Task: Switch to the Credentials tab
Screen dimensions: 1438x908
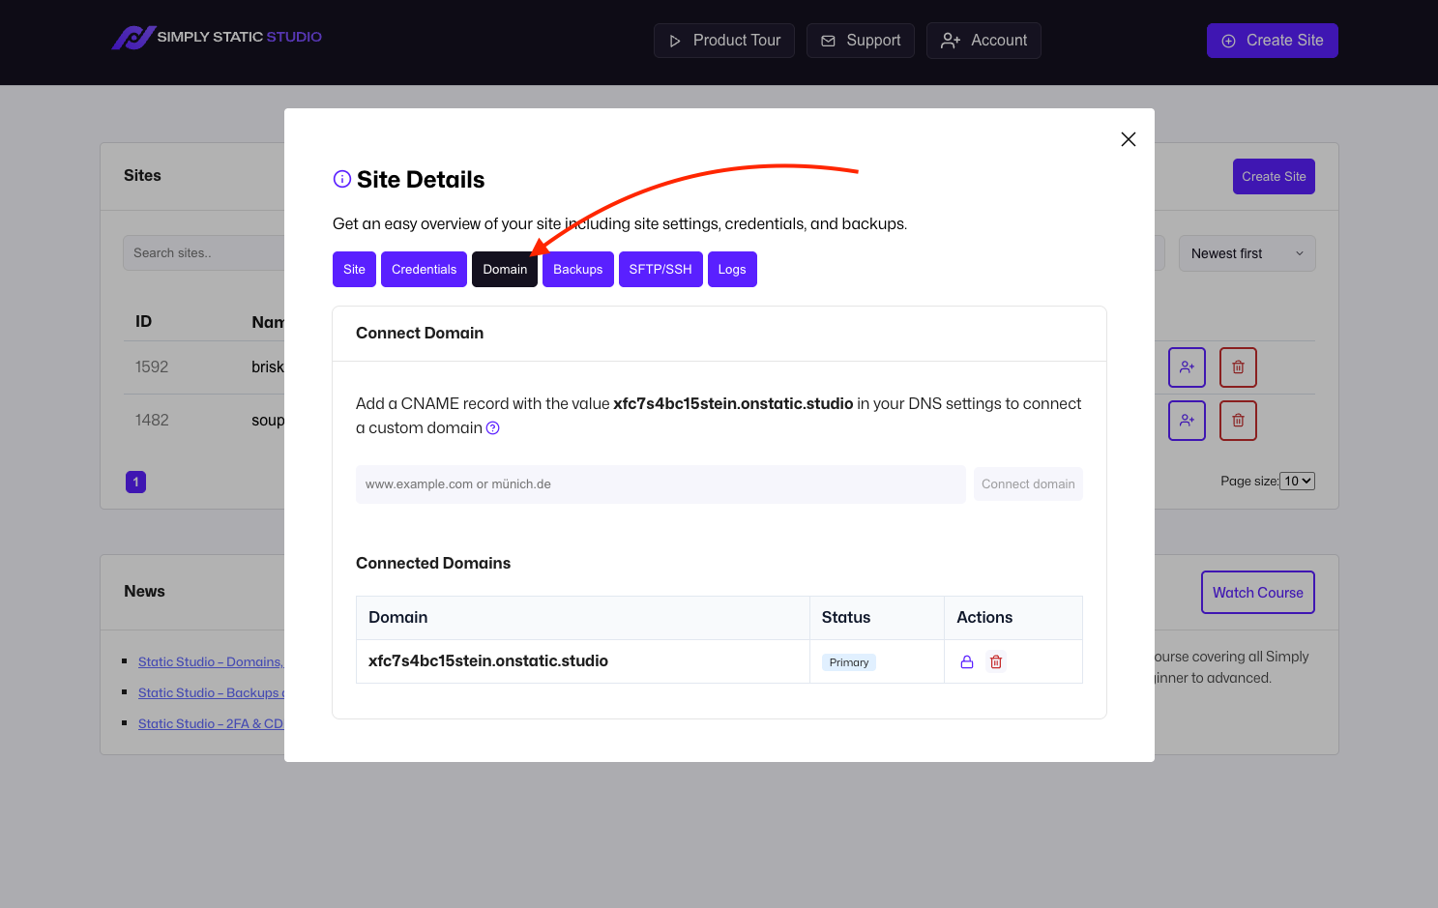Action: (x=424, y=270)
